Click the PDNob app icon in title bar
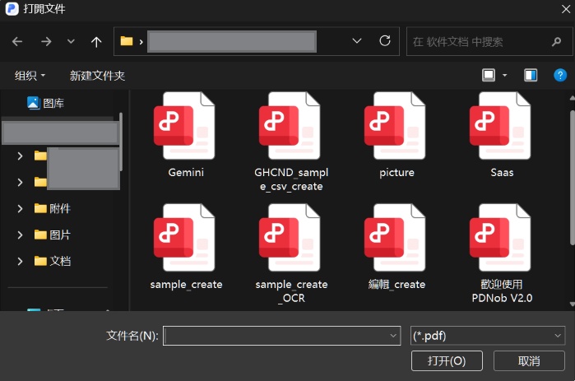 12,8
